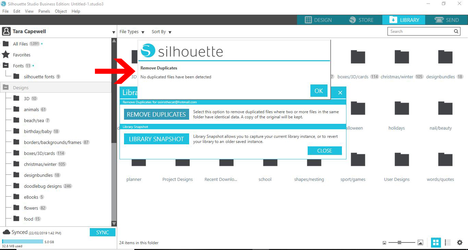The width and height of the screenshot is (468, 250).
Task: Open the View menu
Action: 29,11
